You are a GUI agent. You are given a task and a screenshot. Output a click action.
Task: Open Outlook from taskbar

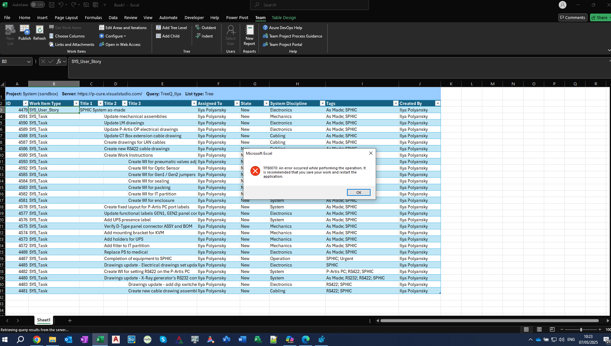click(68, 340)
